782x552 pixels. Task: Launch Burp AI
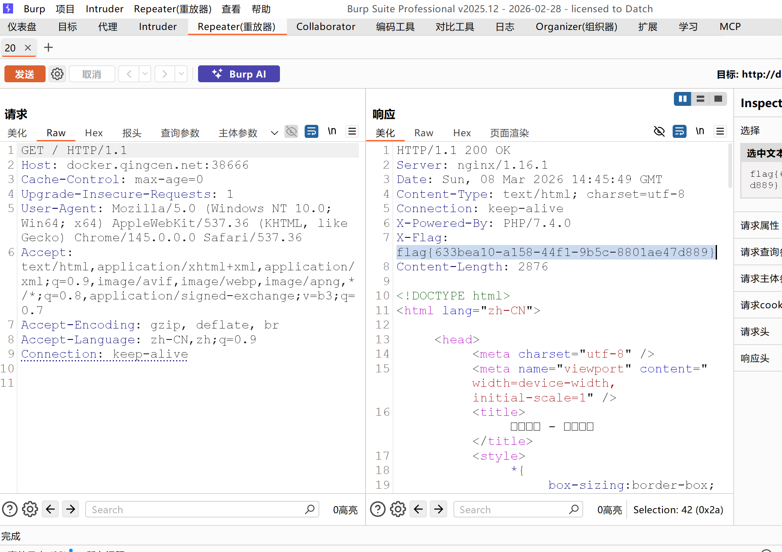tap(239, 74)
